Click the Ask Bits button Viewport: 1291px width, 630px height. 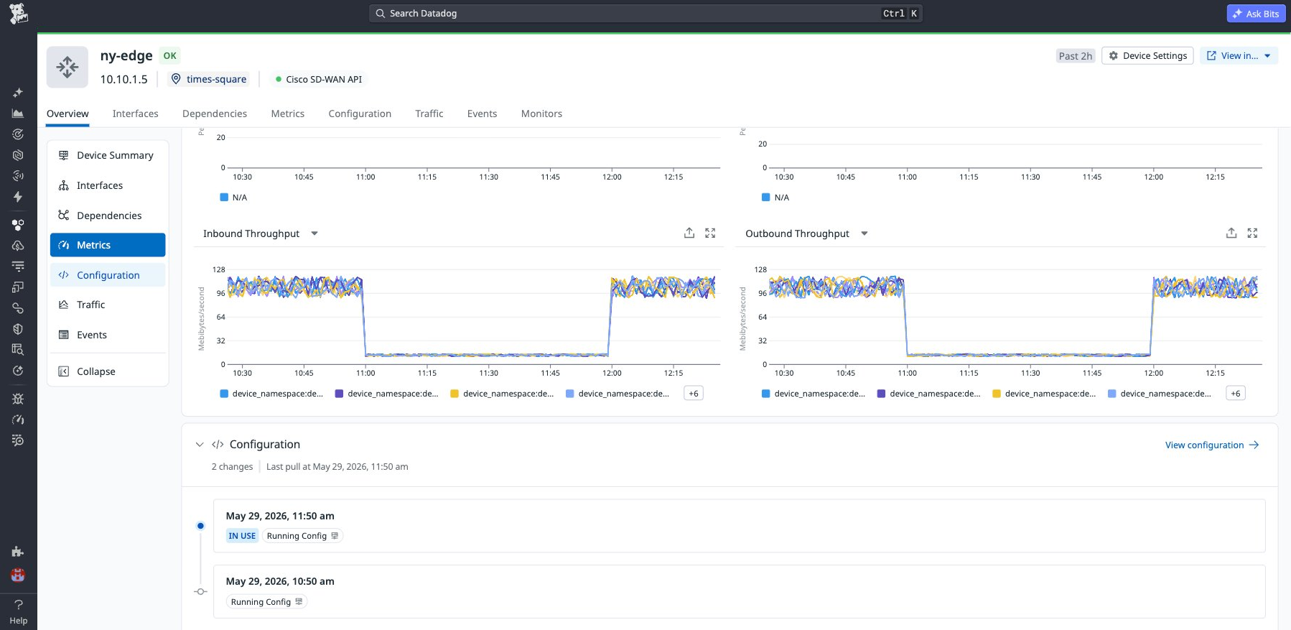coord(1256,14)
